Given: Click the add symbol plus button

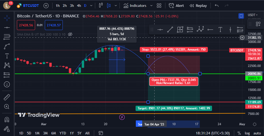Looking at the screenshot, I should pyautogui.click(x=46, y=6).
